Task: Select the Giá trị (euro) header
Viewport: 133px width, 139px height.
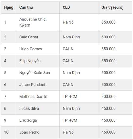Action: click(113, 7)
